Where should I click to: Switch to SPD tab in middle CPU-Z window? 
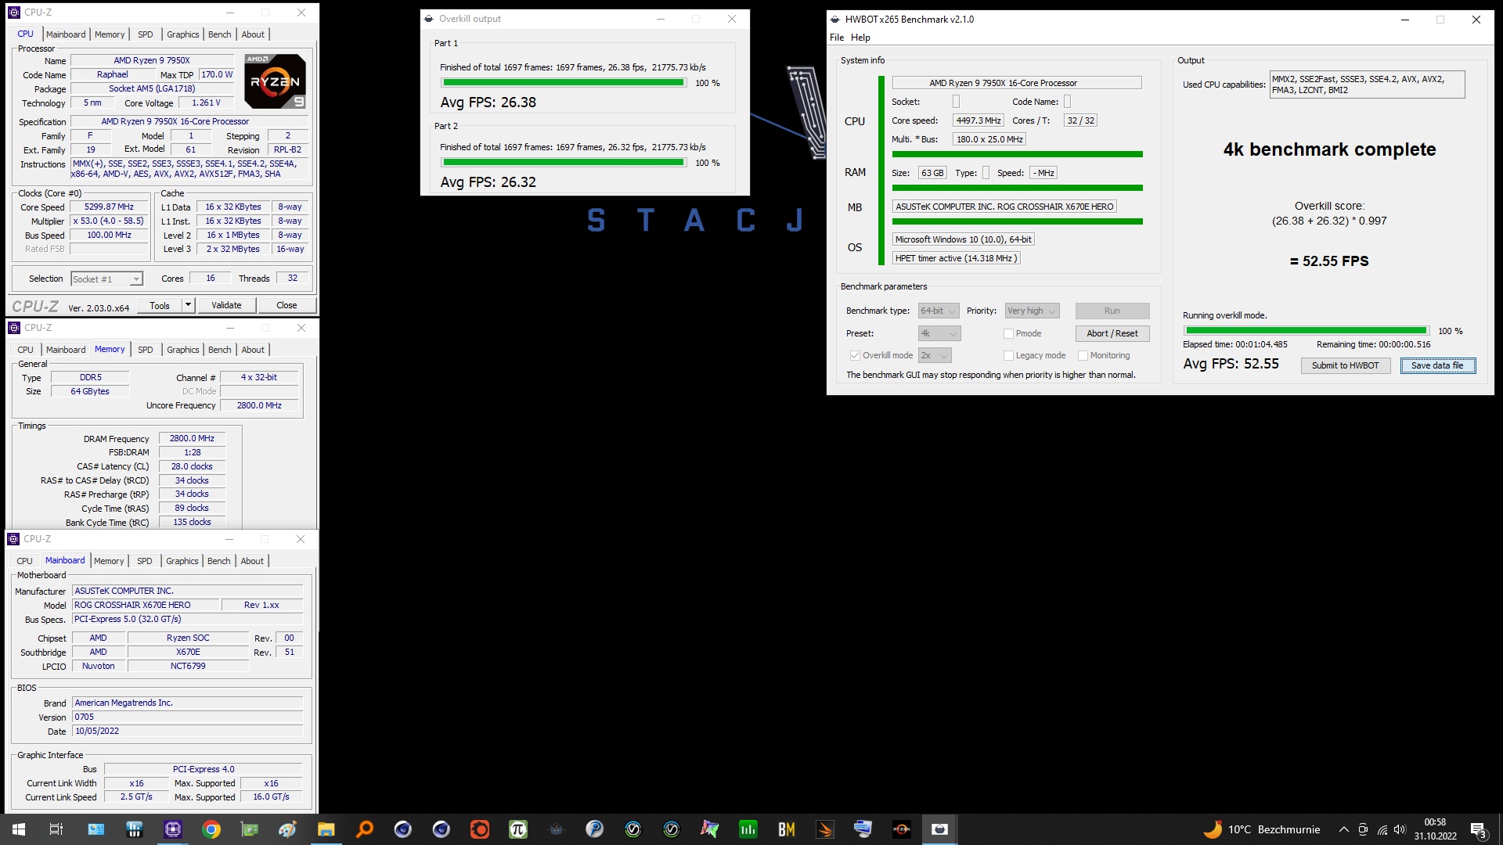(x=146, y=350)
